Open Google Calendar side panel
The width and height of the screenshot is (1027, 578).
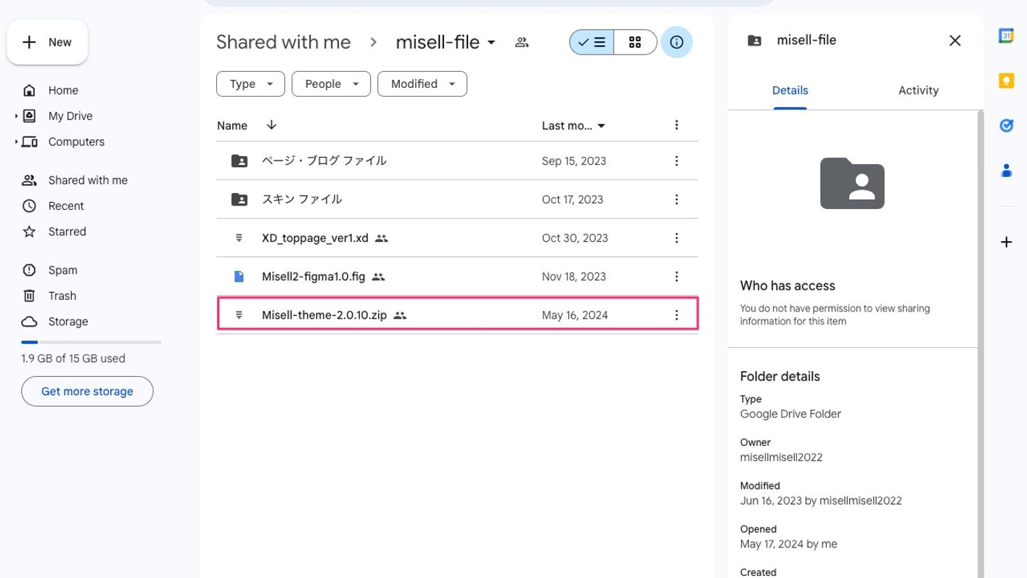click(1006, 36)
